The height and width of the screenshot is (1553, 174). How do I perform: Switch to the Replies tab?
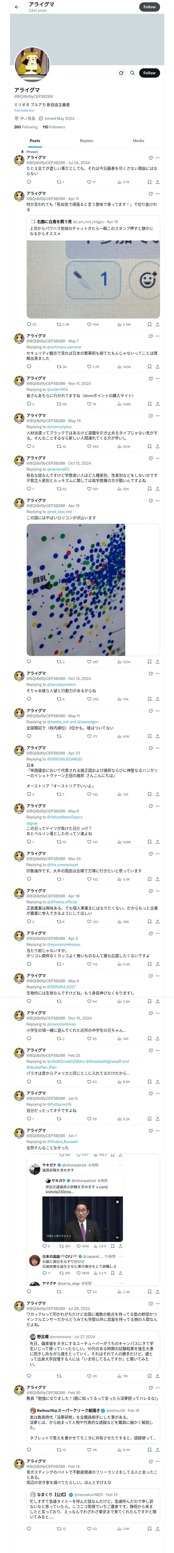click(x=86, y=141)
